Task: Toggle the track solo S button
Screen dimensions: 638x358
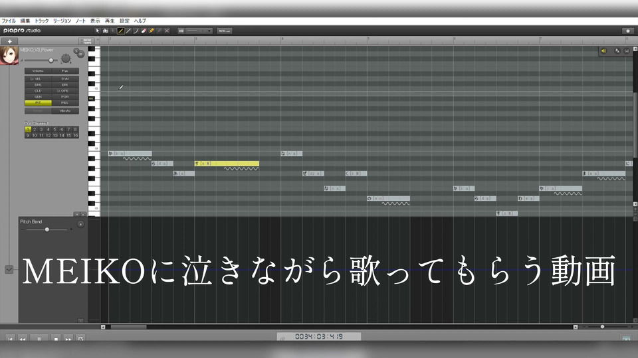Action: click(x=76, y=51)
